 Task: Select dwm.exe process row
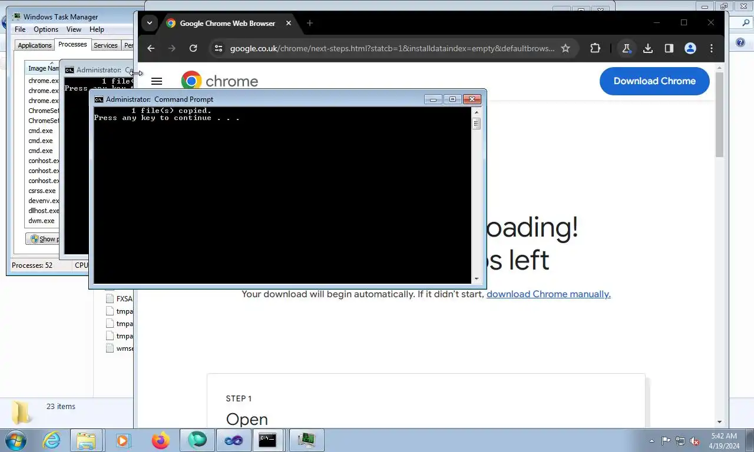[x=42, y=221]
